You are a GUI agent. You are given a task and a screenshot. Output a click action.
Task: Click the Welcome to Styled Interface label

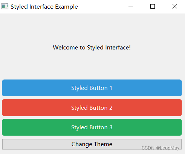pyautogui.click(x=92, y=48)
